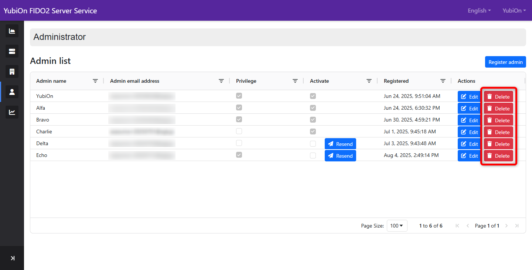Open the YubiOn account dropdown
This screenshot has width=532, height=270.
(514, 11)
